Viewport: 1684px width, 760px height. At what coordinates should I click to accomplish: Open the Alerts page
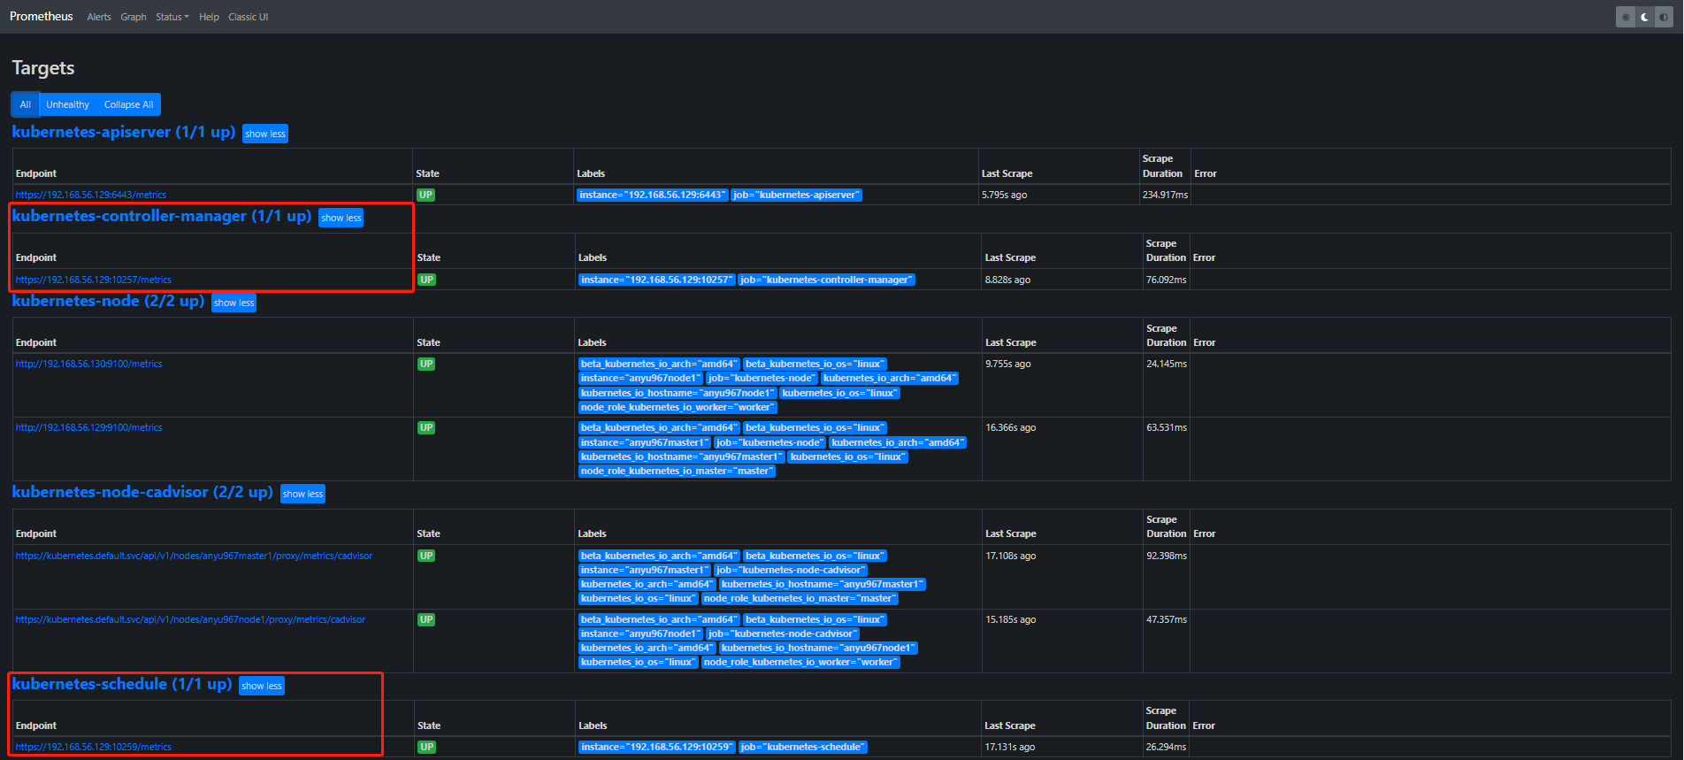[x=99, y=17]
